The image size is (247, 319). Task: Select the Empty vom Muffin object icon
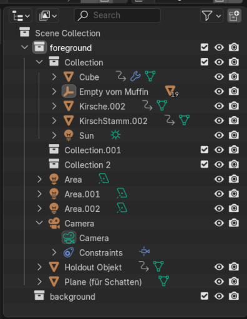pos(69,92)
